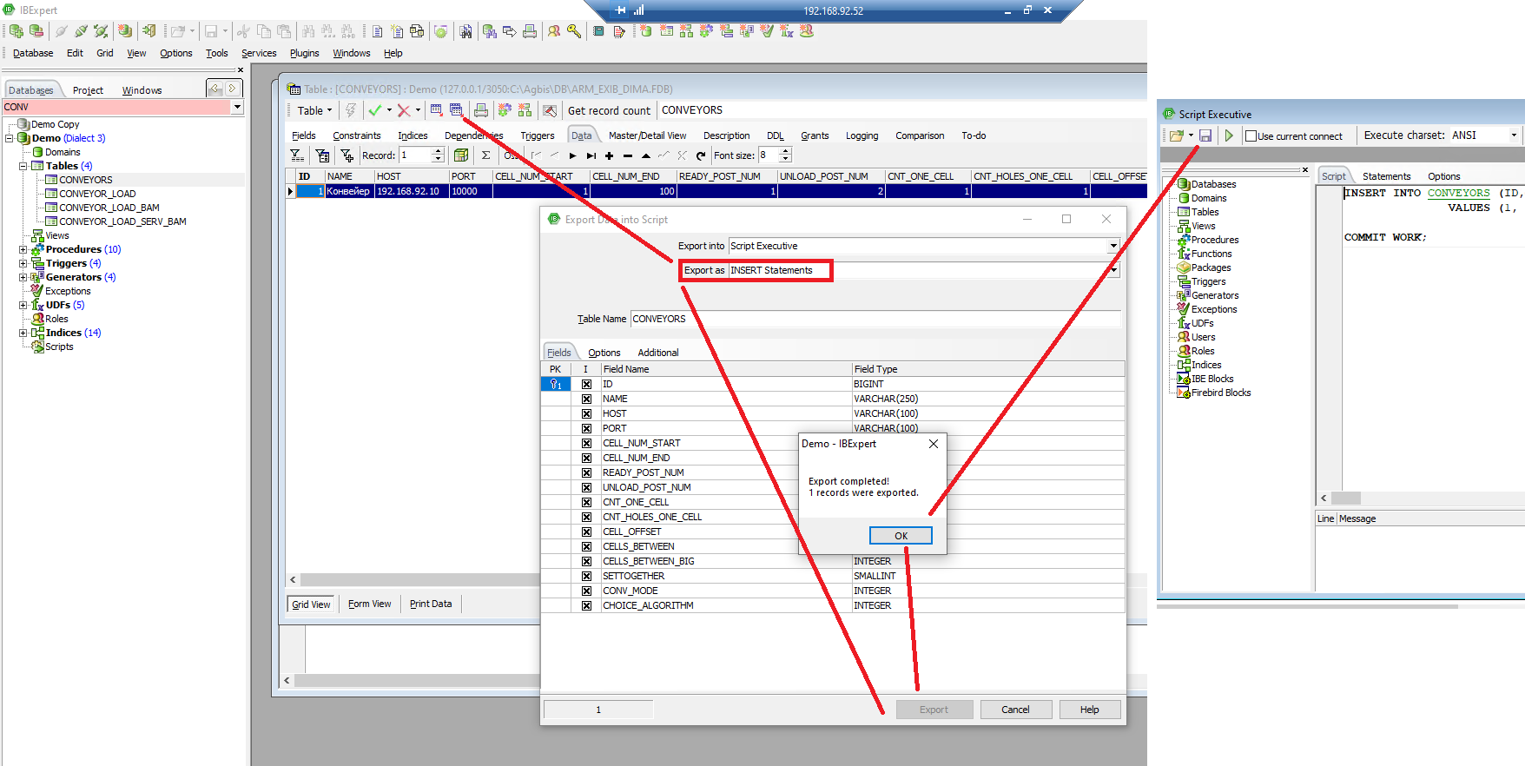Open the Database menu

[33, 53]
